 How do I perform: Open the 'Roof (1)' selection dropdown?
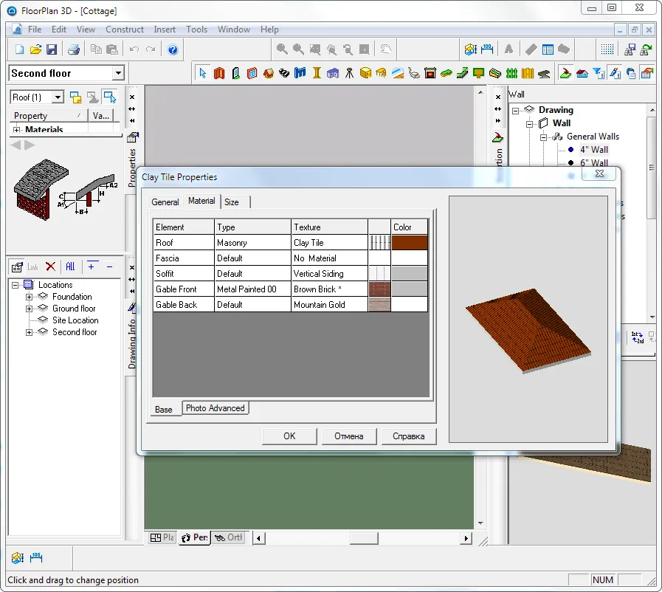point(57,97)
